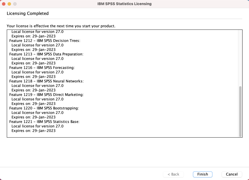Click 'Local license for version 27.0' under Direct Marketing
Screen dimensions: 249x180
click(37, 99)
